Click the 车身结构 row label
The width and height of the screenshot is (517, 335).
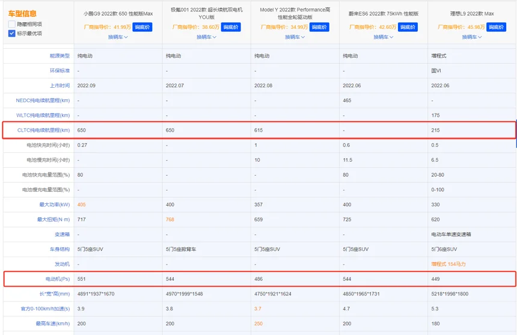tap(60, 249)
